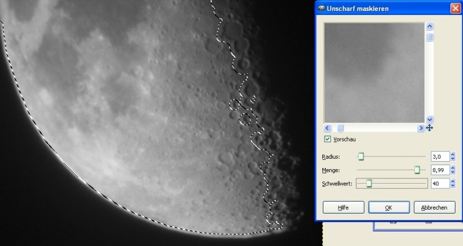Click the Abbrechen button

(x=435, y=207)
